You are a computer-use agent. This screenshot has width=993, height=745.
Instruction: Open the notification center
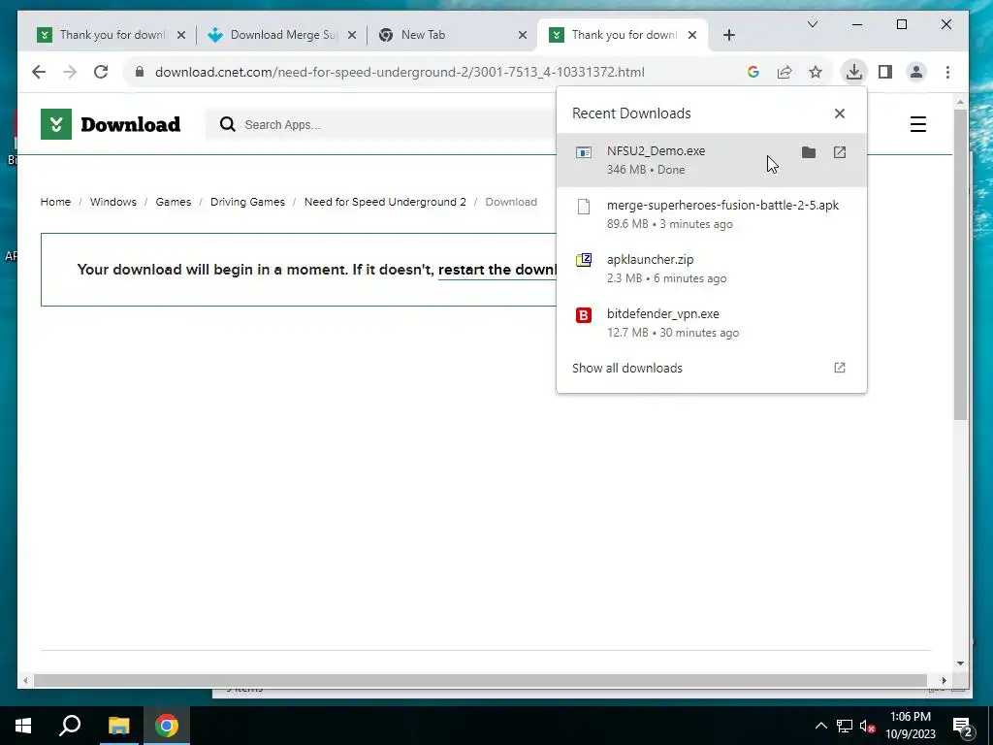[963, 727]
